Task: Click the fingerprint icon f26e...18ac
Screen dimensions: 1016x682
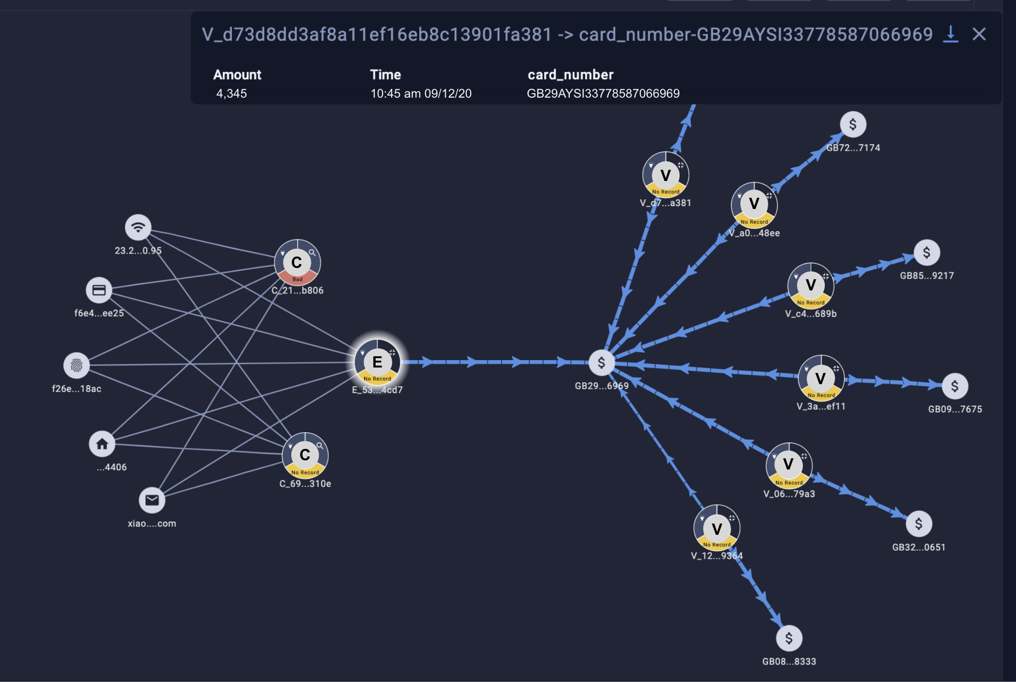Action: (x=76, y=364)
